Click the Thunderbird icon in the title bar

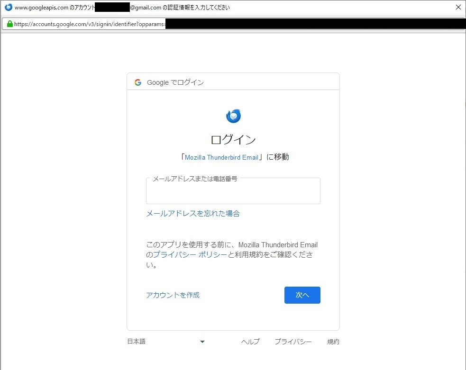(8, 8)
